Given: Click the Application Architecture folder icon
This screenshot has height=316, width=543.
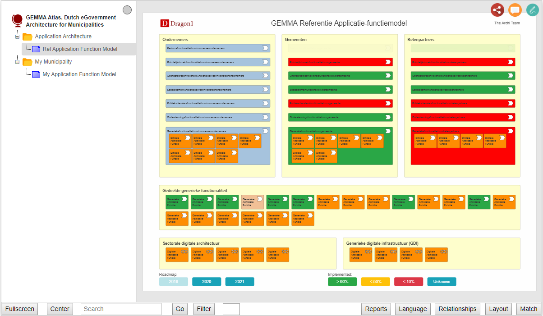Looking at the screenshot, I should (28, 37).
